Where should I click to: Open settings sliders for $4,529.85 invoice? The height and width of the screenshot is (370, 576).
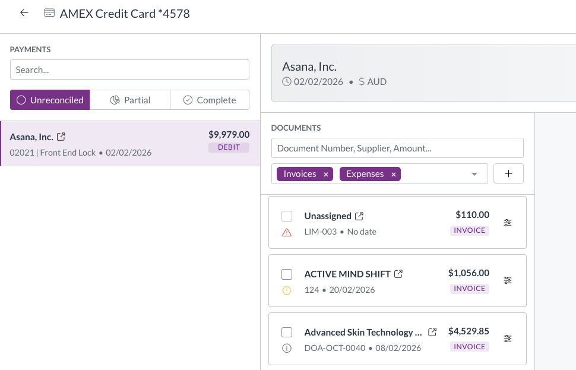coord(507,339)
